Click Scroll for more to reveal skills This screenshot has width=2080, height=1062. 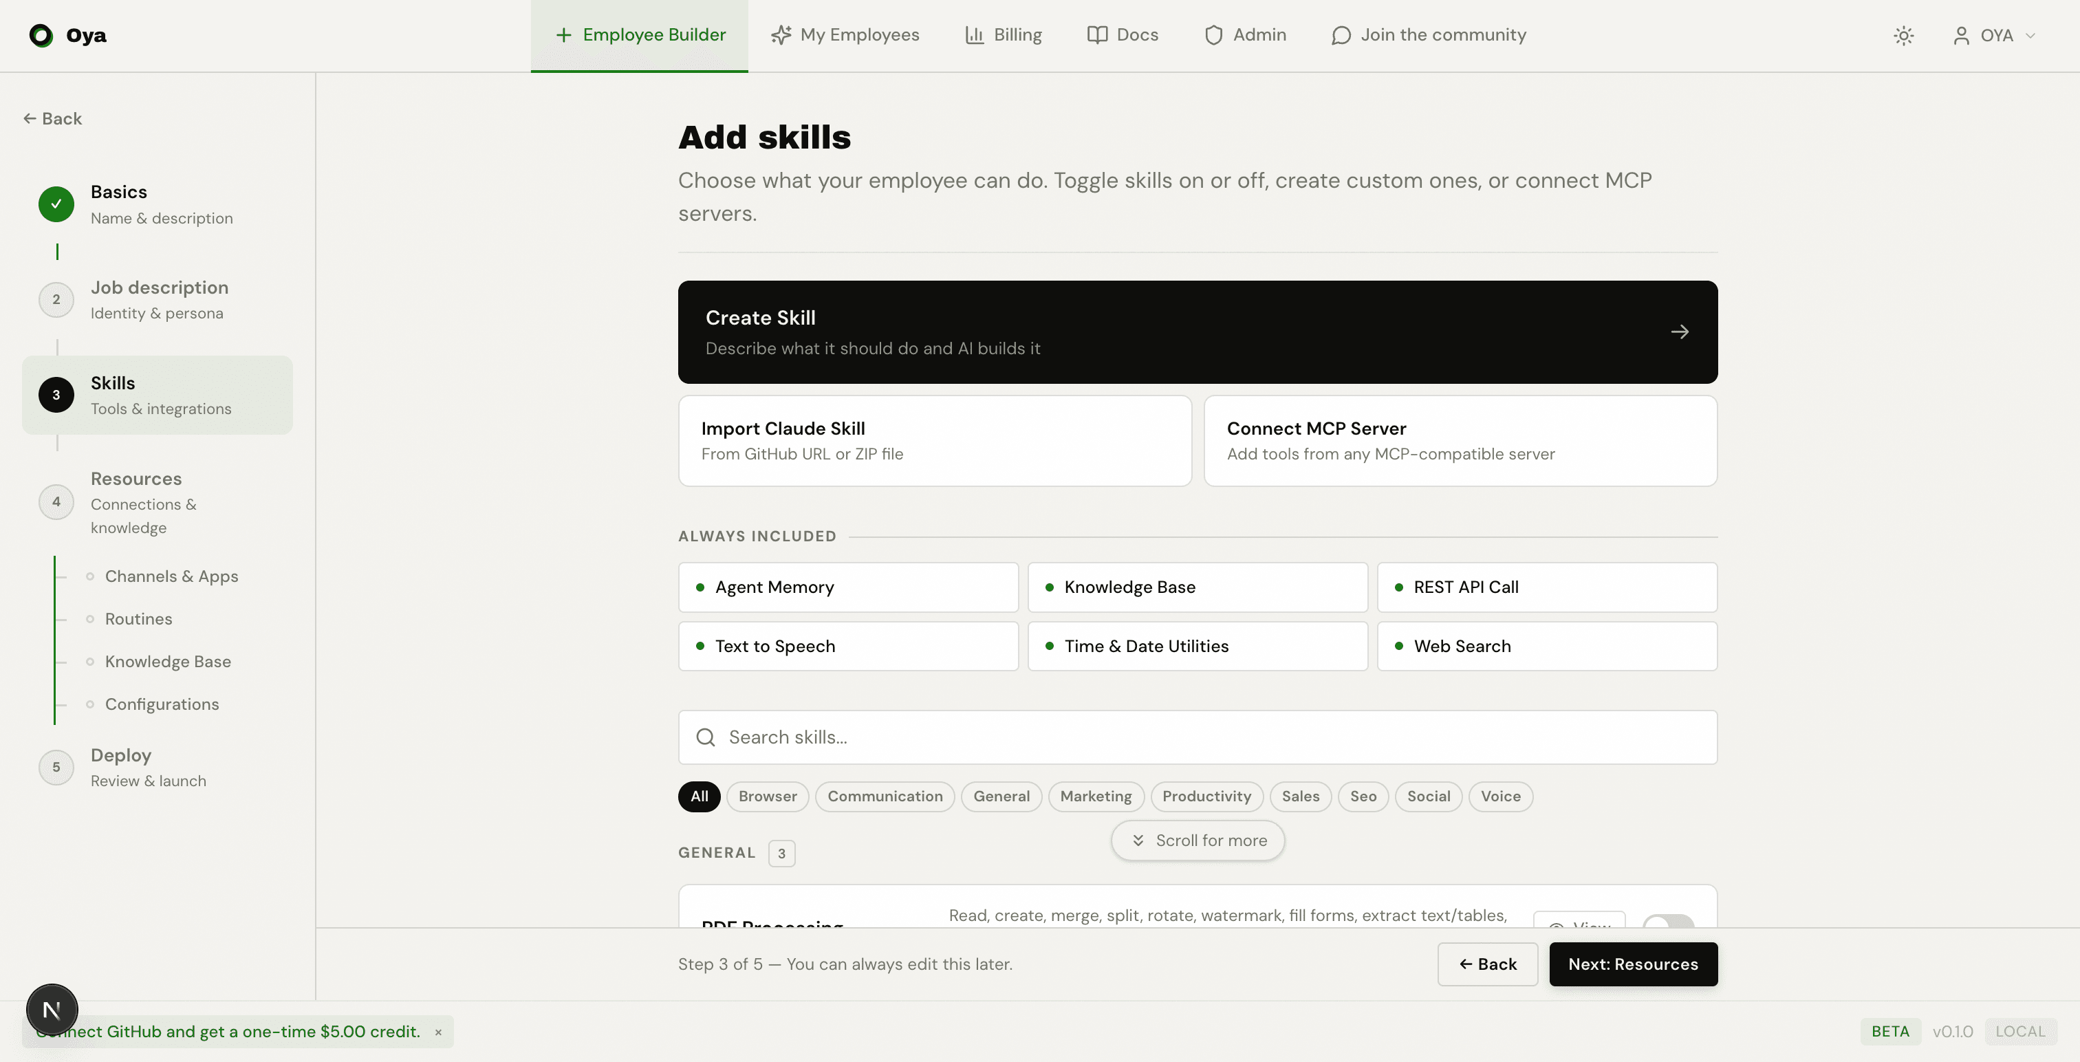(1197, 840)
